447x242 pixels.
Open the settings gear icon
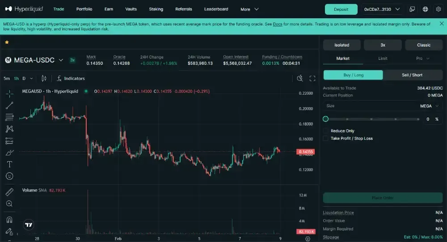point(439,9)
